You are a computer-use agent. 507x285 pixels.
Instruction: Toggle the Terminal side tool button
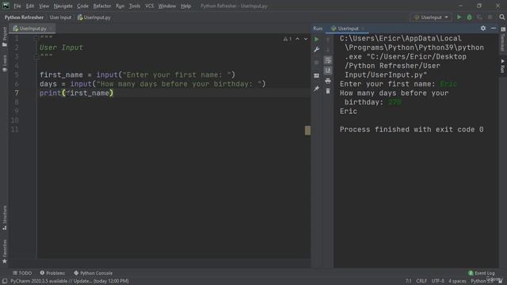coord(503,39)
